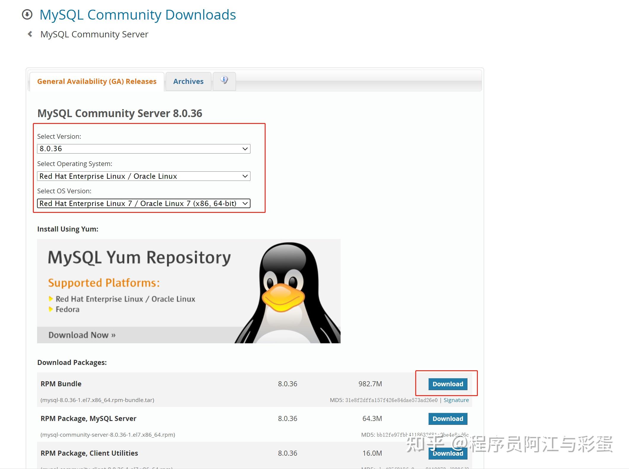The height and width of the screenshot is (469, 629).
Task: Select the General Availability (GA) Releases tab
Action: 97,81
